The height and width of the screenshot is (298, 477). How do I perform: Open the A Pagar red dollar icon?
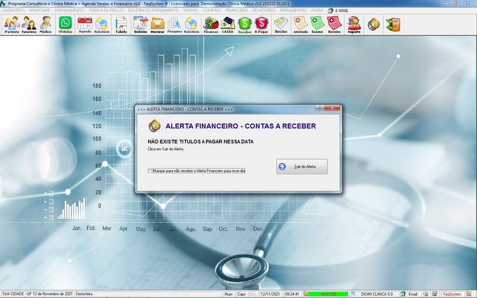point(261,24)
